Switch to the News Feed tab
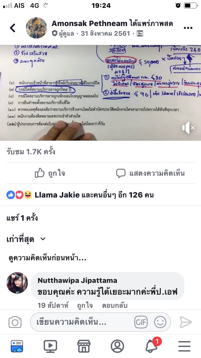The height and width of the screenshot is (358, 201). (17, 346)
